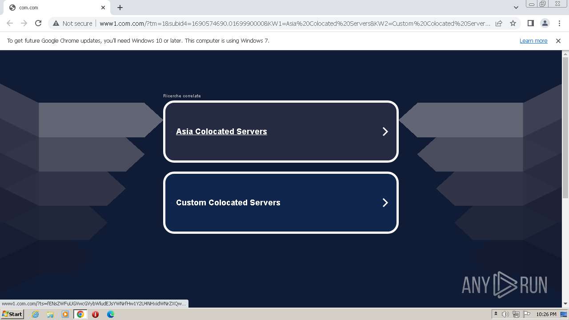The height and width of the screenshot is (320, 569).
Task: Open Microsoft Edge from taskbar
Action: (110, 314)
